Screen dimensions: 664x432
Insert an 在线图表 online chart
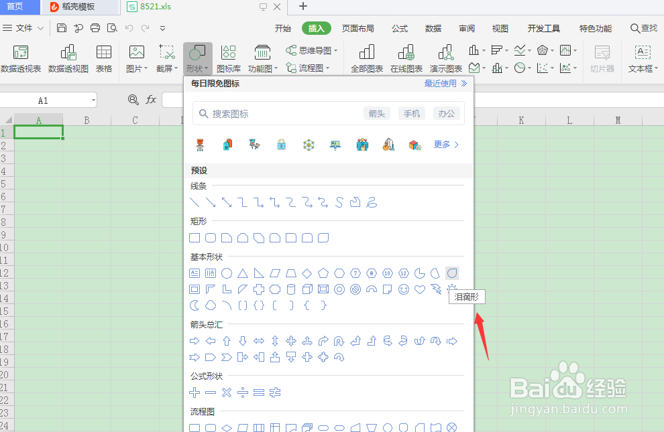click(x=406, y=59)
